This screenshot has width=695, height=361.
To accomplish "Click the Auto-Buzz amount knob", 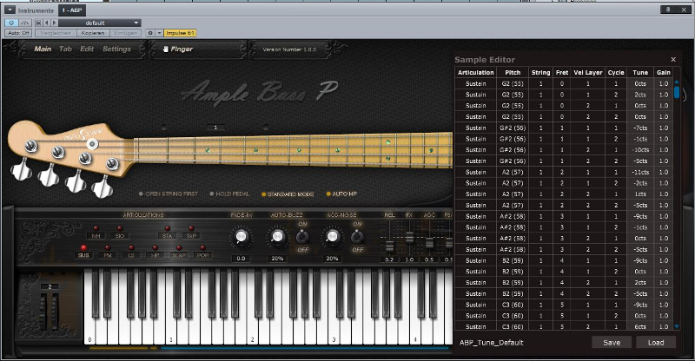I will click(x=277, y=237).
